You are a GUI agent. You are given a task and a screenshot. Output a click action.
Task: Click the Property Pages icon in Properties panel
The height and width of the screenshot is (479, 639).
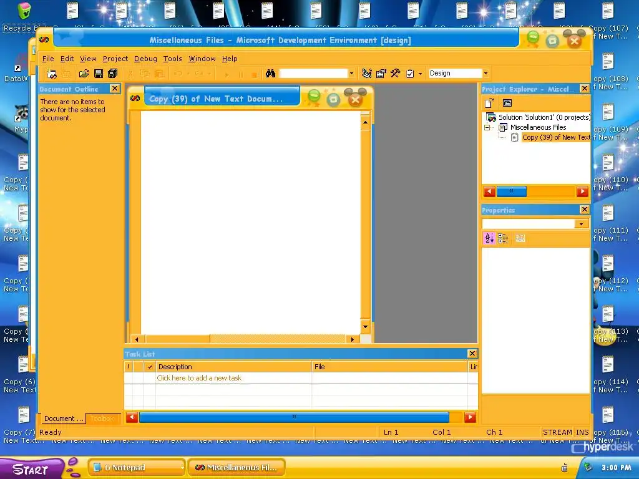520,238
